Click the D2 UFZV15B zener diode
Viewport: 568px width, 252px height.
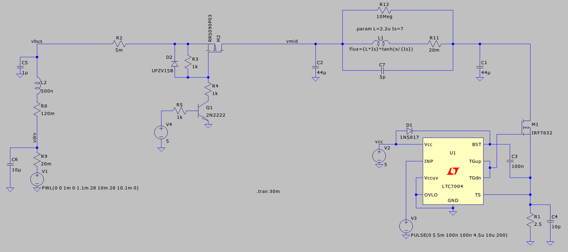175,64
